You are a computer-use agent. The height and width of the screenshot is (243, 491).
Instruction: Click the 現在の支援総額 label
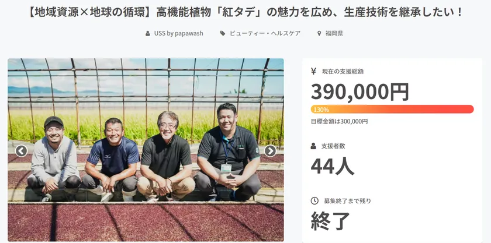point(343,72)
